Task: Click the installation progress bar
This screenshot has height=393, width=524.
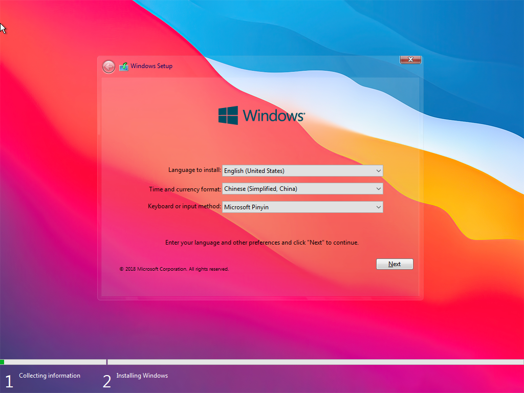Action: coord(262,362)
